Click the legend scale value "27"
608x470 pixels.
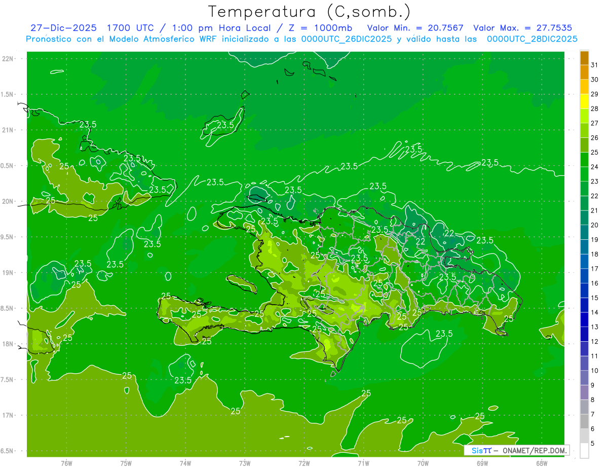point(595,123)
